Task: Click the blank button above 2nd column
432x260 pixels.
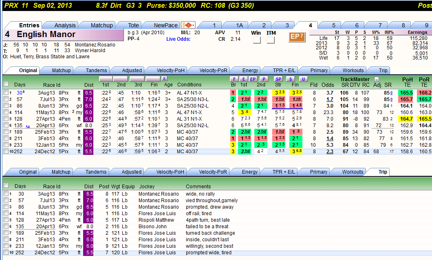Action: [x=120, y=79]
